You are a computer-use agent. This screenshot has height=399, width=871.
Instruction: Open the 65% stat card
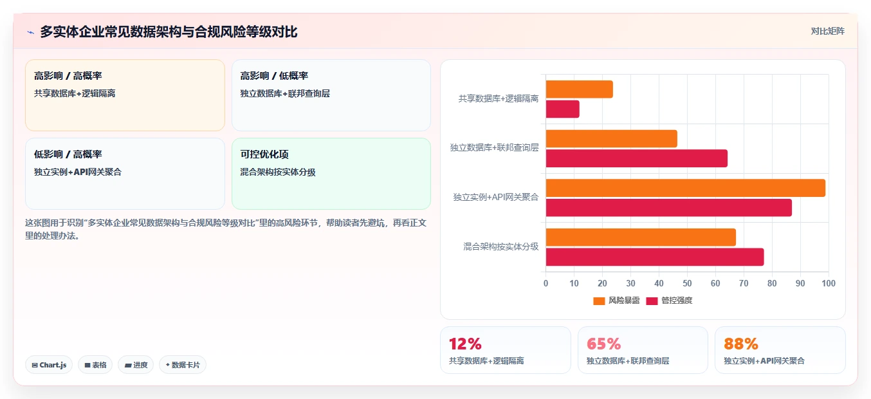[643, 350]
